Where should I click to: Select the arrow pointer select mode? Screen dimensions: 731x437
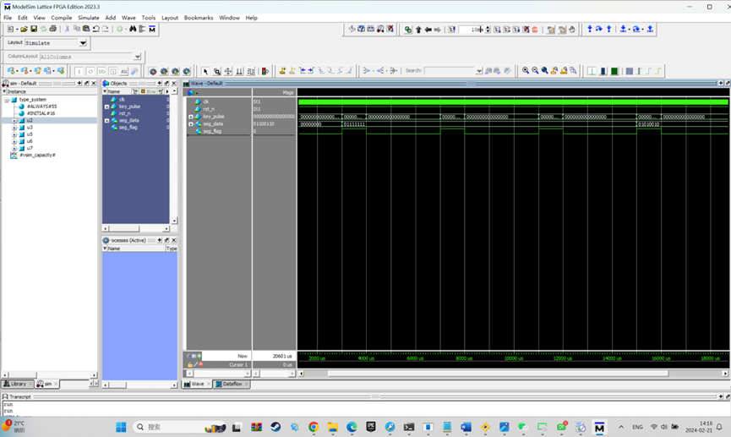tap(205, 71)
